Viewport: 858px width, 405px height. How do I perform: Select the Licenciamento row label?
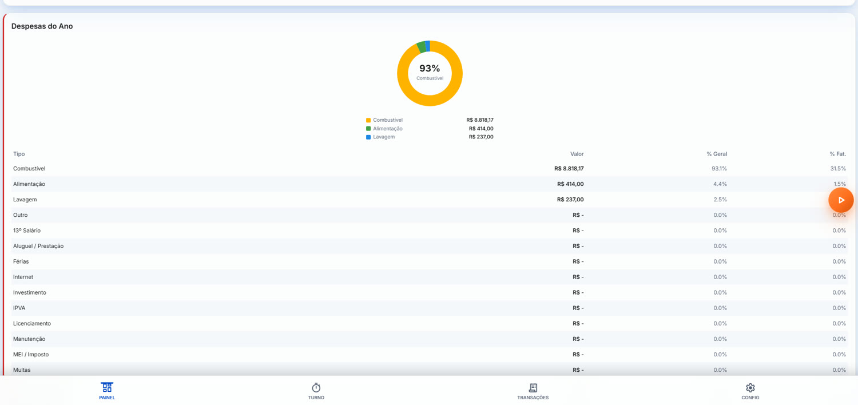pyautogui.click(x=32, y=323)
